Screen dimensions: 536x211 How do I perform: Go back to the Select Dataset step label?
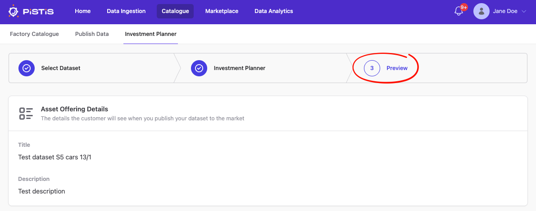tap(61, 68)
